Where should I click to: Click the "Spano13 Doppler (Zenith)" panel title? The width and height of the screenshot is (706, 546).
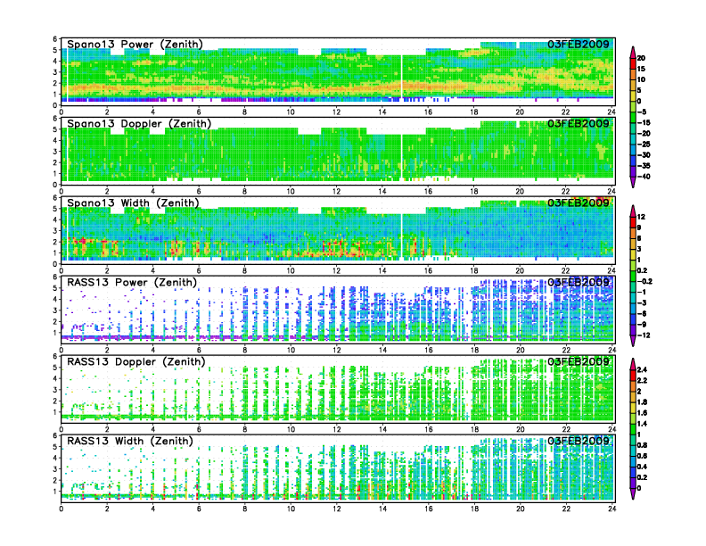[139, 123]
